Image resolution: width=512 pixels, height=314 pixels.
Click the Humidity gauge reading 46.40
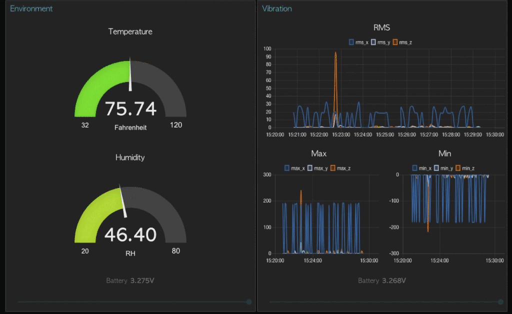pos(130,234)
